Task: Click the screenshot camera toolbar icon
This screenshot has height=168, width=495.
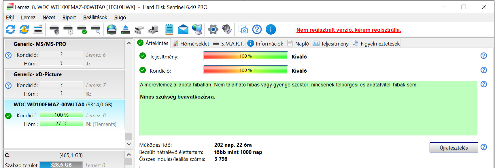Action: 243,29
